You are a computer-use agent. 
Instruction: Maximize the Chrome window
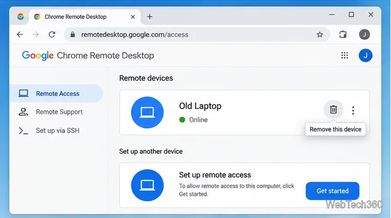coord(351,15)
